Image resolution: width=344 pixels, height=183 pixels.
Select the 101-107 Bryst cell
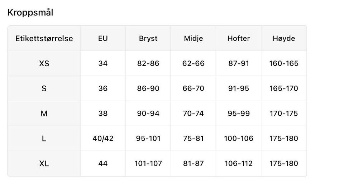[x=148, y=164]
